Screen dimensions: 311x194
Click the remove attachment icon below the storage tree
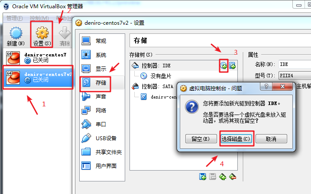point(233,176)
